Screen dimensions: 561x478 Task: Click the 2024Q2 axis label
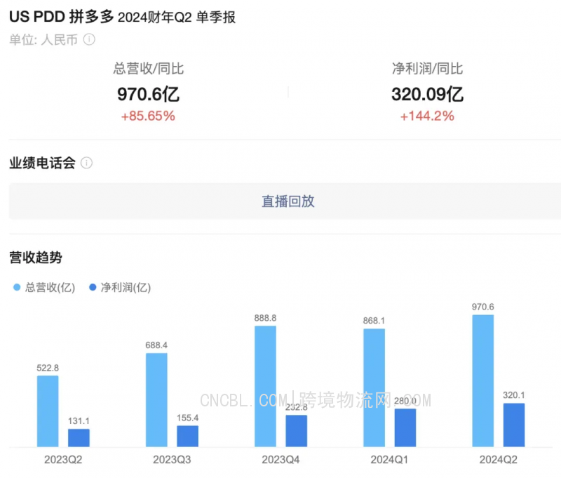(499, 459)
